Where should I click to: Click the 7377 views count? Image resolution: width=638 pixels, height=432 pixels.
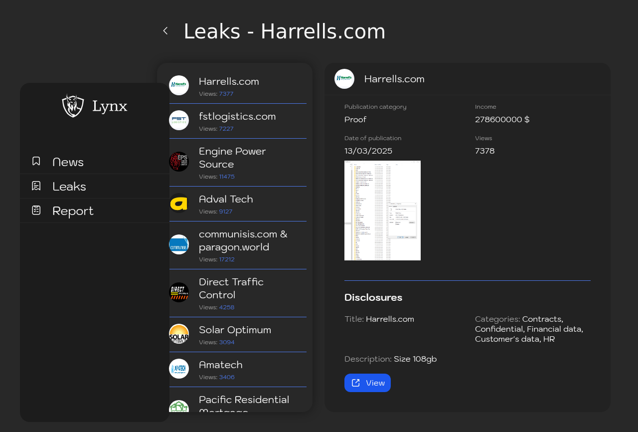click(x=226, y=94)
